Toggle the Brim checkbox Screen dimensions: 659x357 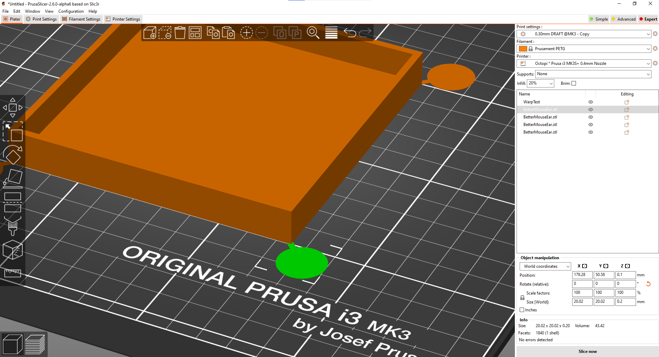574,83
